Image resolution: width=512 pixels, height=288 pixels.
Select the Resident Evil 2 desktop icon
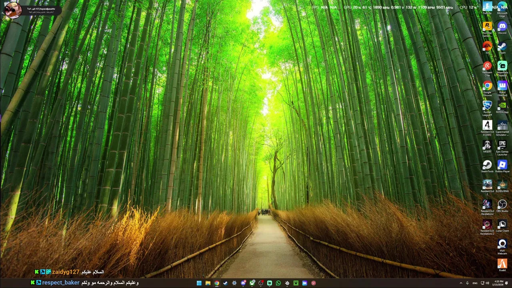point(487,187)
